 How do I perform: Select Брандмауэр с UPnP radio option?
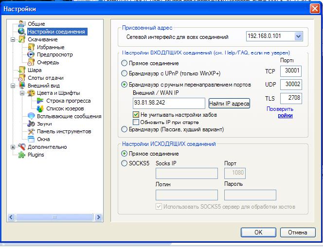tap(125, 73)
